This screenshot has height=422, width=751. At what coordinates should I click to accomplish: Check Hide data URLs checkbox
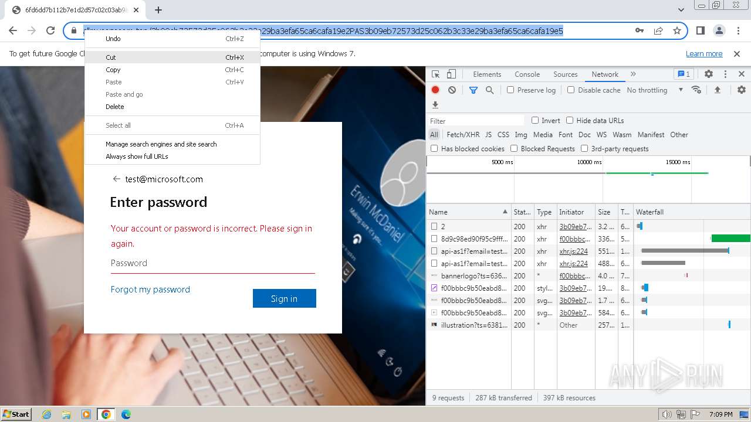pyautogui.click(x=570, y=120)
